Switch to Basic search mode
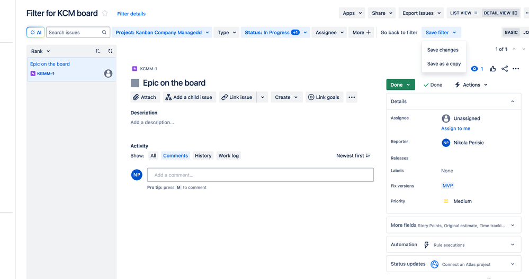Viewport: 529px width, 279px height. [x=511, y=32]
